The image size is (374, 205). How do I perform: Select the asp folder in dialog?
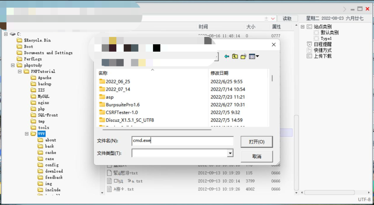[106, 97]
